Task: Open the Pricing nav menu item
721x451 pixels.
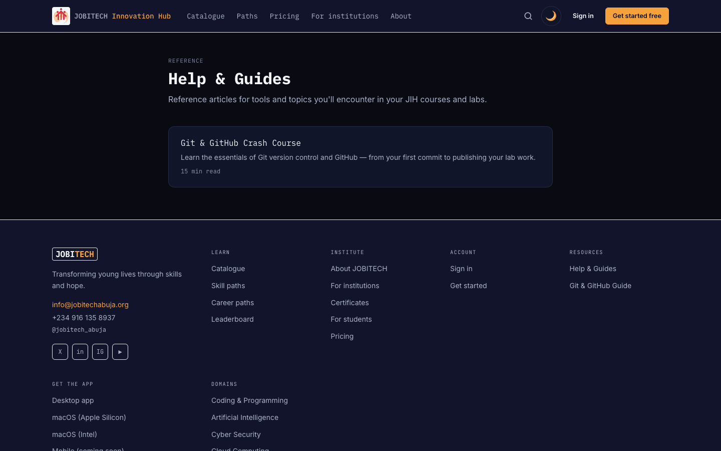Action: (284, 16)
